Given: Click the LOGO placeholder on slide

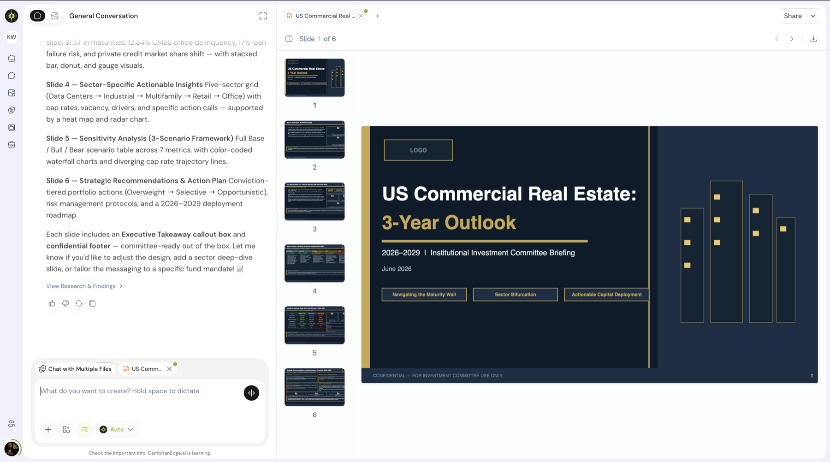Looking at the screenshot, I should point(418,150).
